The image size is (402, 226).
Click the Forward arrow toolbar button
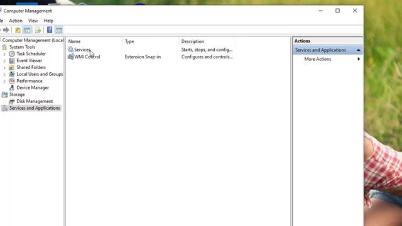[x=6, y=30]
